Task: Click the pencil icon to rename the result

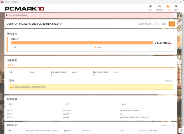Action: point(61,24)
